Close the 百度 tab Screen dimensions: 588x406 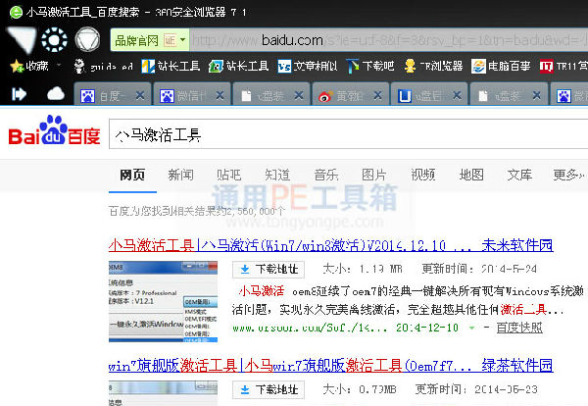[140, 96]
